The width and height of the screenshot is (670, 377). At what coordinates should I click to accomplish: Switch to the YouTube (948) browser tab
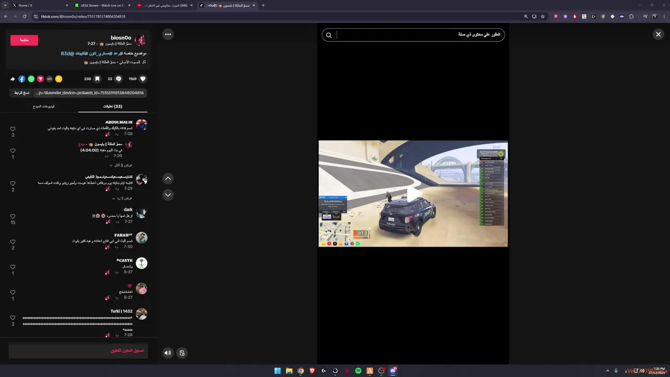164,5
